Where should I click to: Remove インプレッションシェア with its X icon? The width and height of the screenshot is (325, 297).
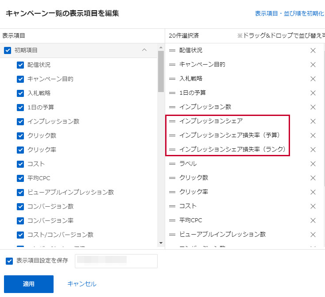point(313,121)
